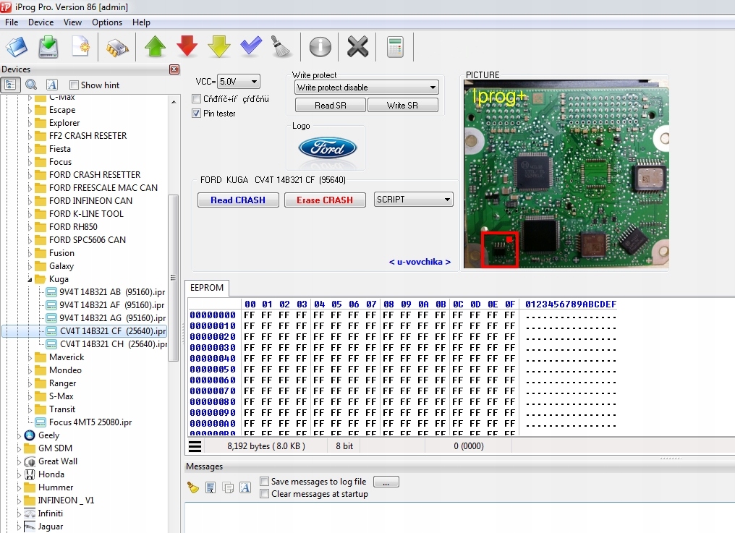Click the red down arrow toolbar icon
This screenshot has height=533, width=735.
coord(187,47)
